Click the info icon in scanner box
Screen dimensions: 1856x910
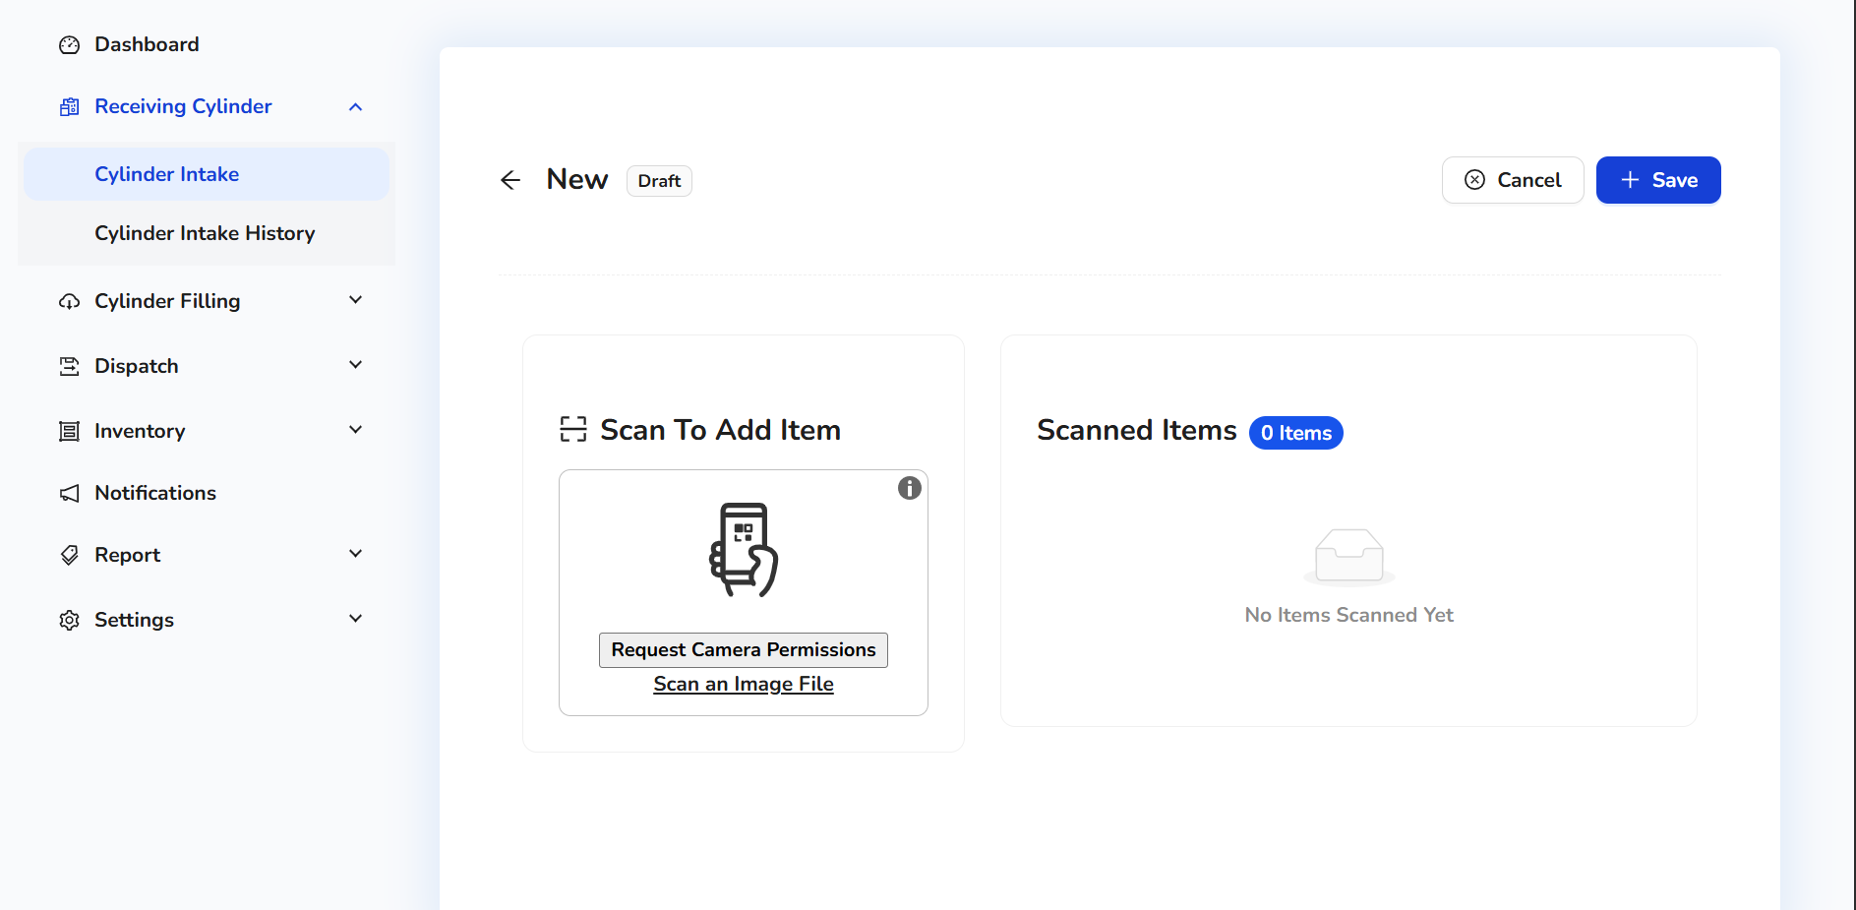910,488
